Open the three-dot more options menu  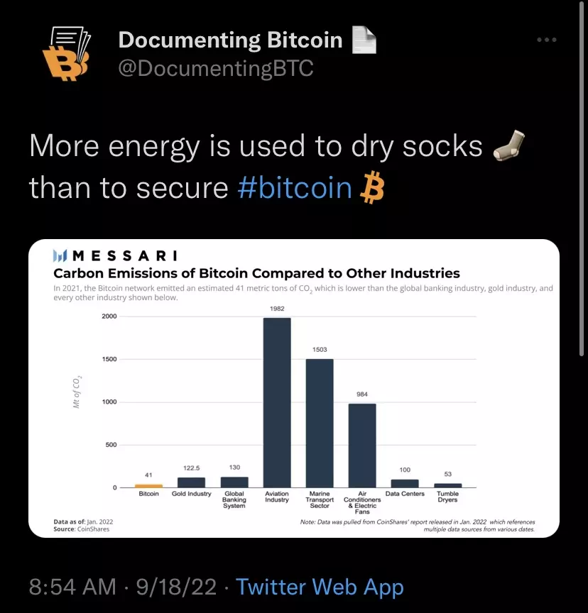point(547,40)
